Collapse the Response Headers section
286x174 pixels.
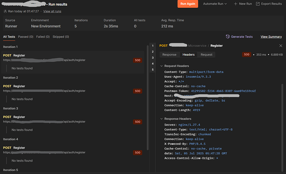[161, 119]
